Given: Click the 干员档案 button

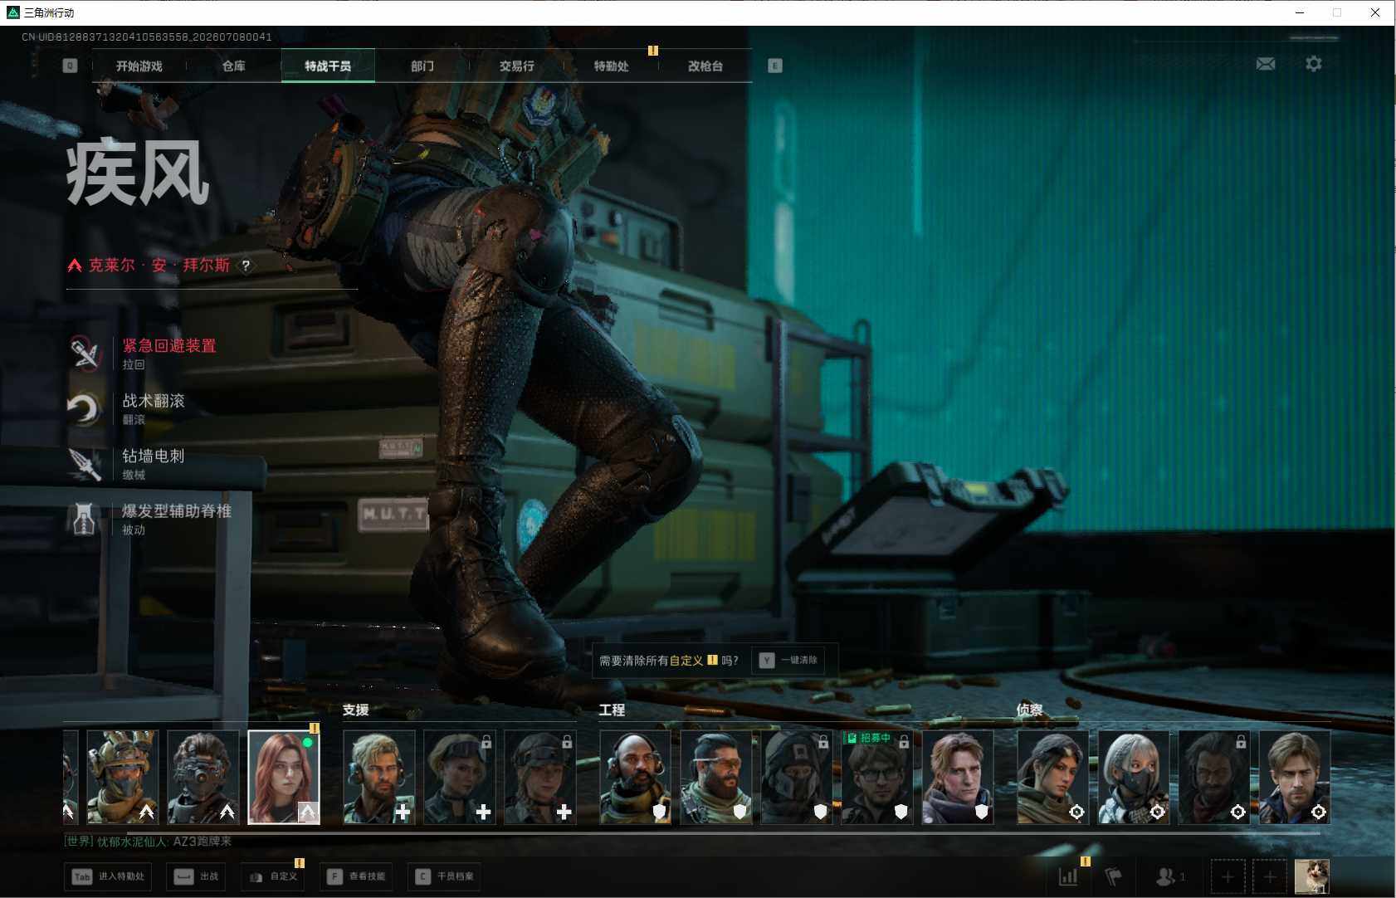Looking at the screenshot, I should [x=445, y=876].
